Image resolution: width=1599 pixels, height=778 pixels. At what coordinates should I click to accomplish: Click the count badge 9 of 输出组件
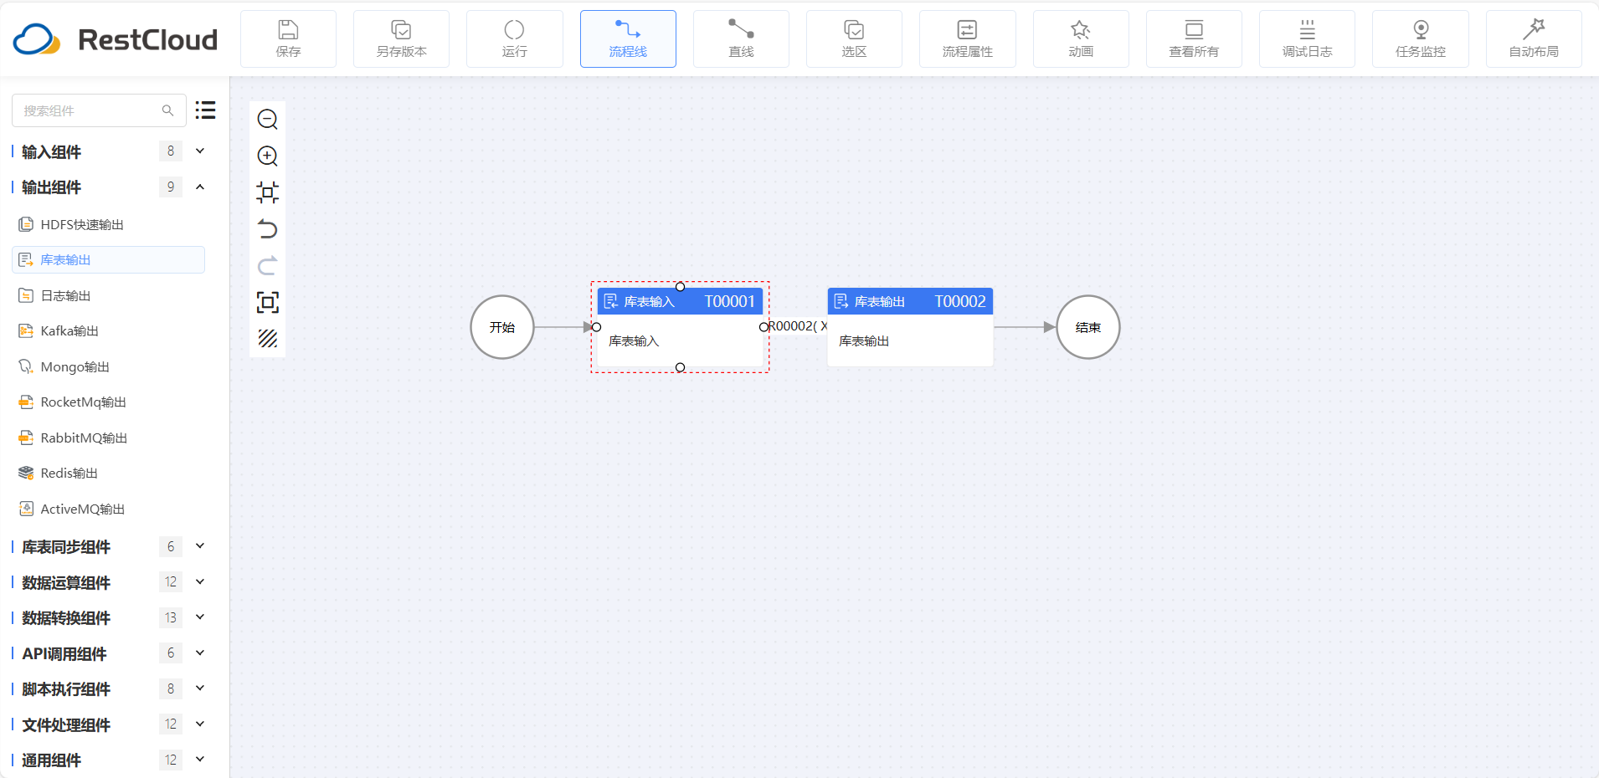point(171,187)
